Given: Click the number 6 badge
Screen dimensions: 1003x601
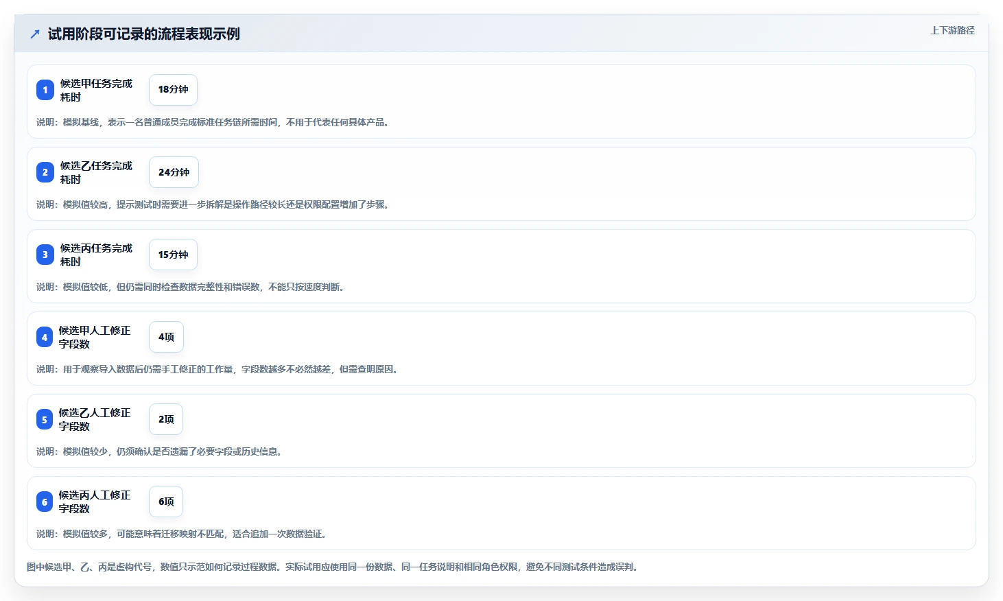Looking at the screenshot, I should click(45, 502).
